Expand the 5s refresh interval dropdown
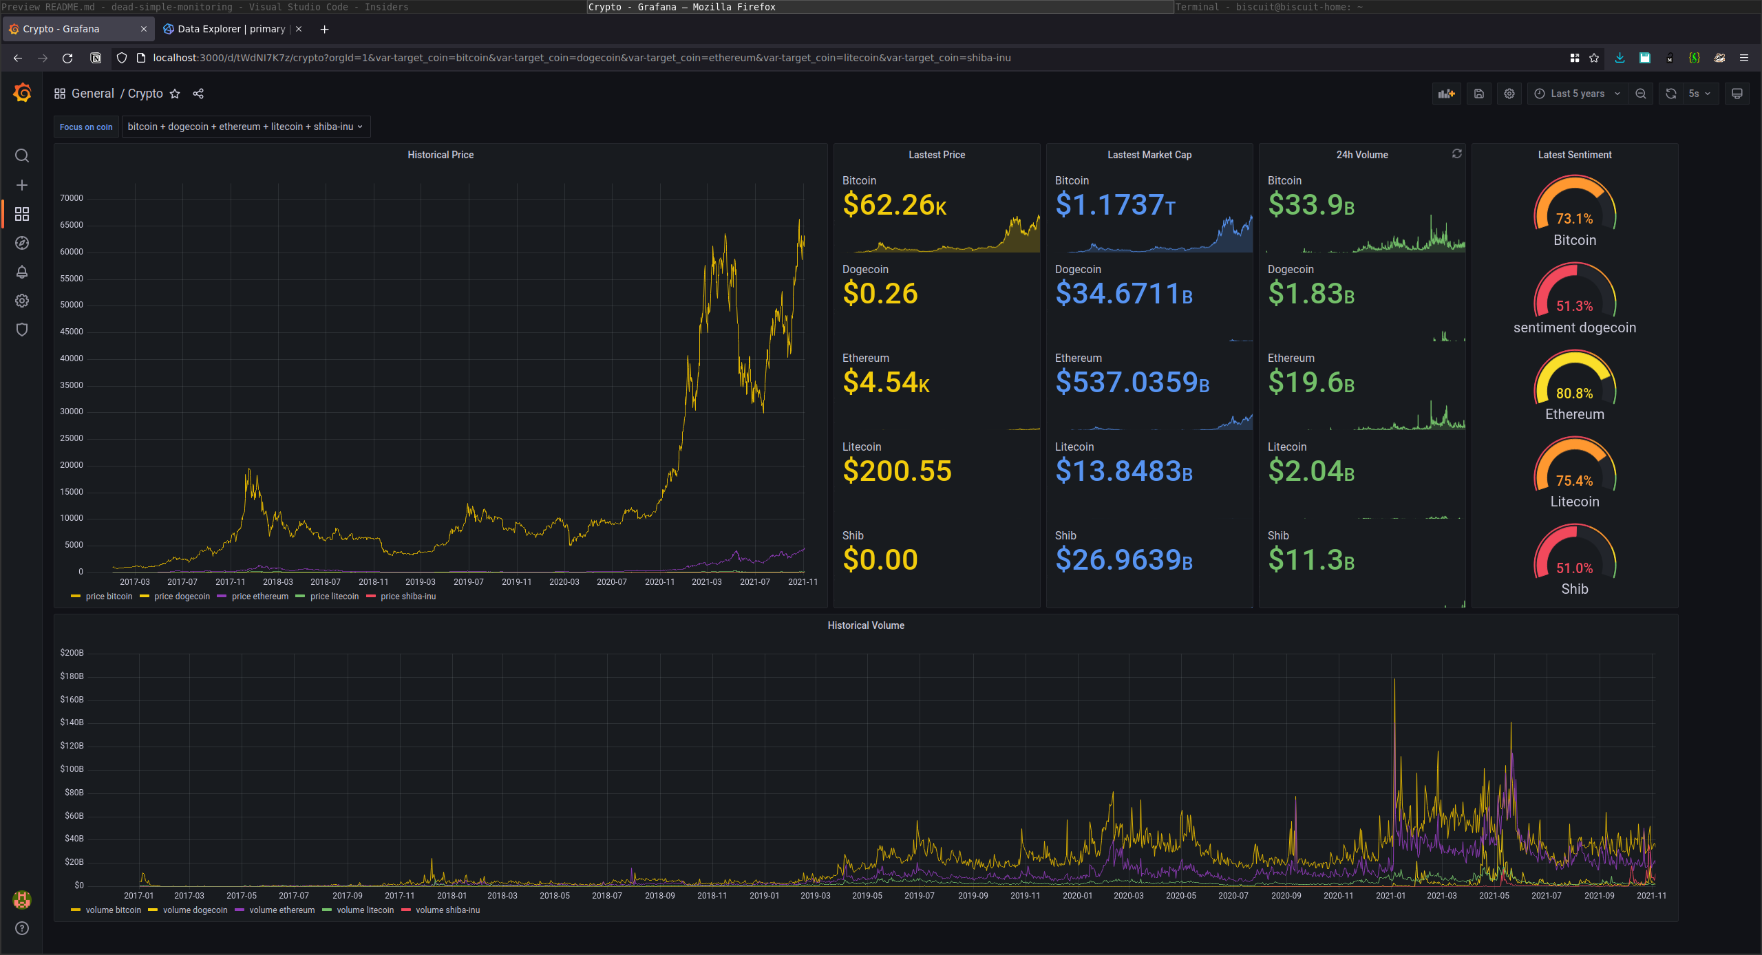1762x955 pixels. 1699,94
